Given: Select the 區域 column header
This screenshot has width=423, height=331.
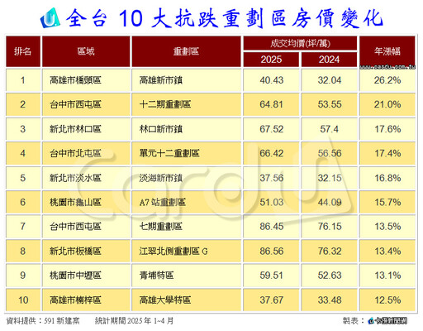Looking at the screenshot, I should click(x=86, y=51).
